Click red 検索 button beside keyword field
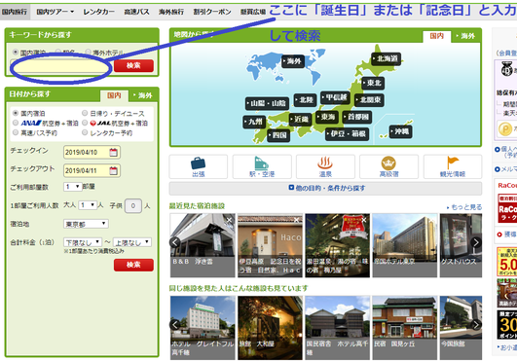 click(x=133, y=65)
